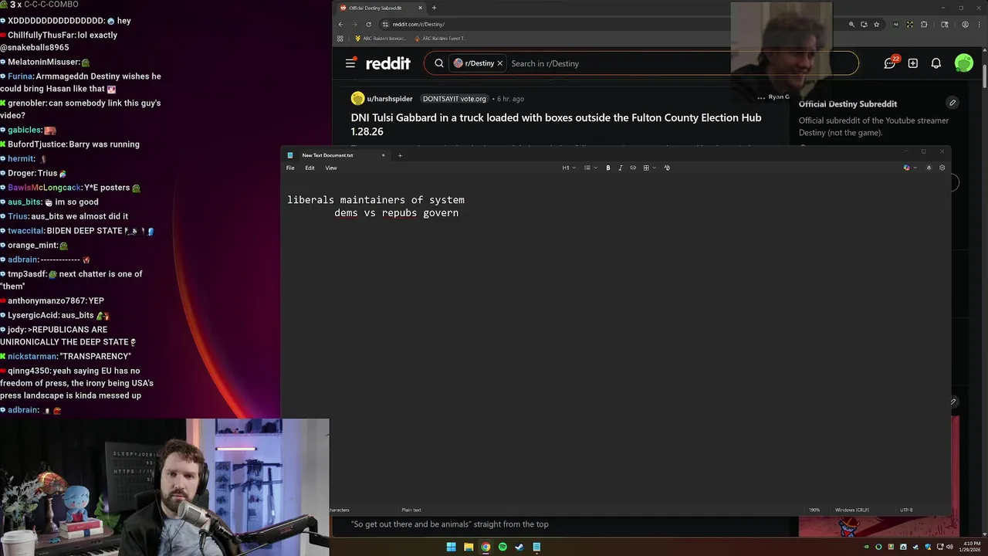988x556 pixels.
Task: Switch to Chrome in taskbar
Action: 486,547
